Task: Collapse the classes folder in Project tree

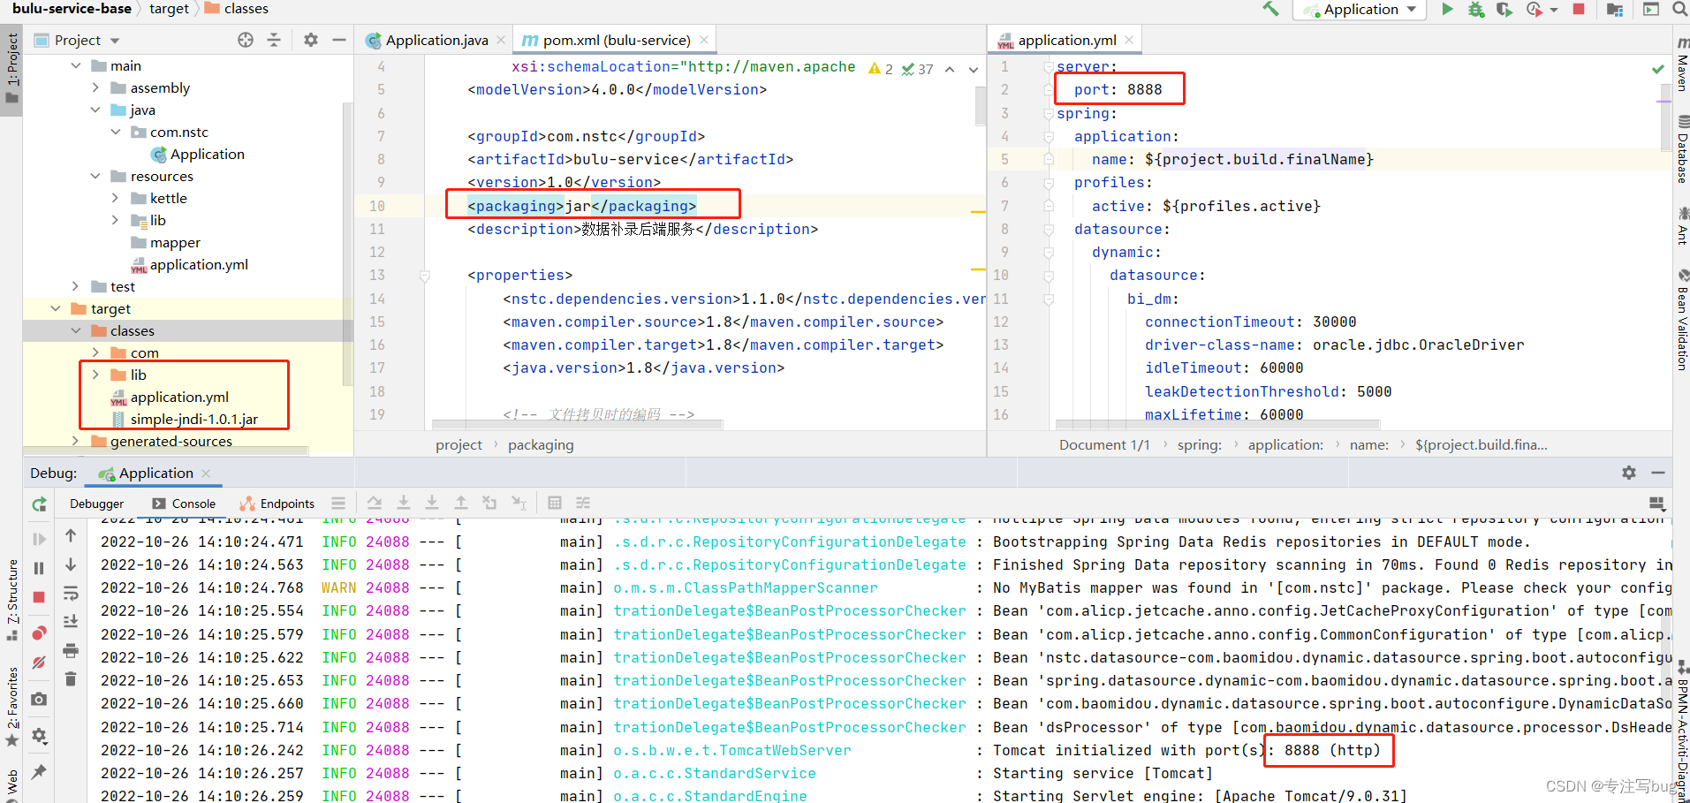Action: tap(76, 330)
